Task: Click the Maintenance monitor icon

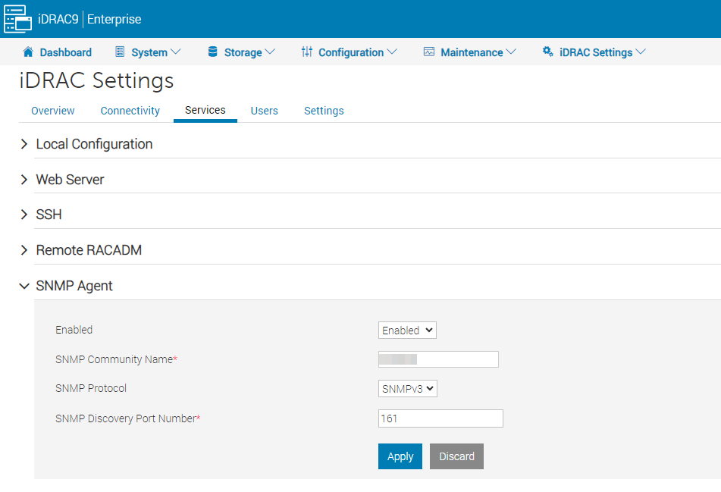Action: click(428, 52)
